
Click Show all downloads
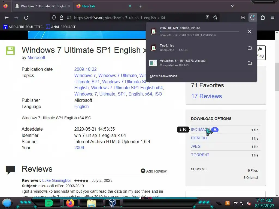point(163,76)
